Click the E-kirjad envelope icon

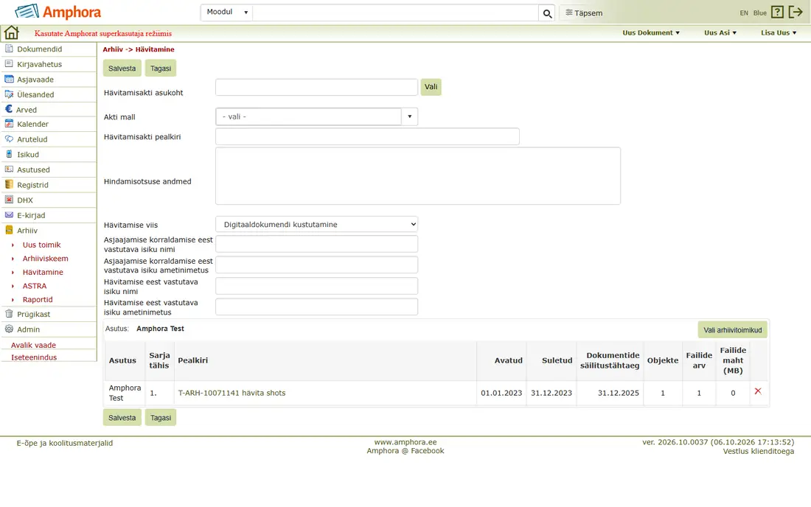pos(9,215)
